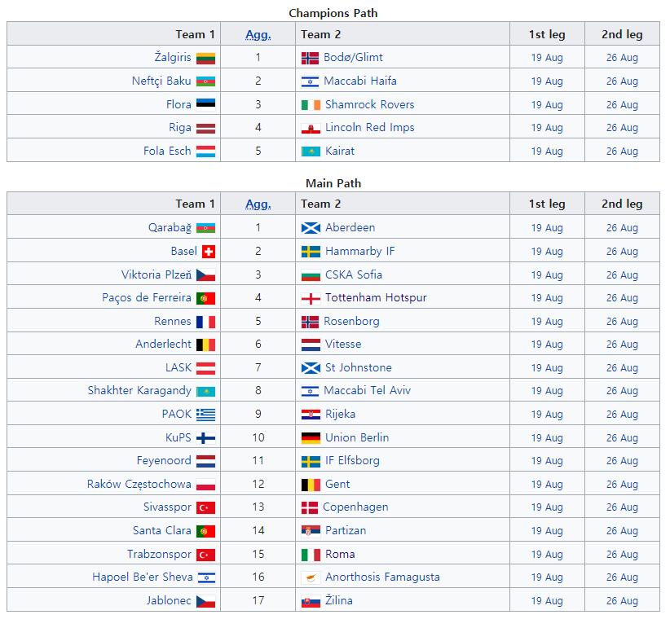Viewport: 670px width, 619px height.
Task: Open the Feyenoord team link
Action: 164,461
